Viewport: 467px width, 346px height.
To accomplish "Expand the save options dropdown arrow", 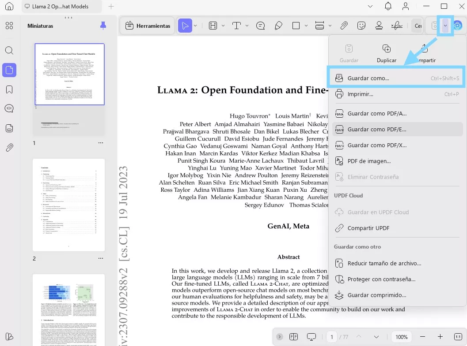I will [x=445, y=26].
